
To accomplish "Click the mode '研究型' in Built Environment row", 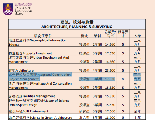I will [x=84, y=111].
